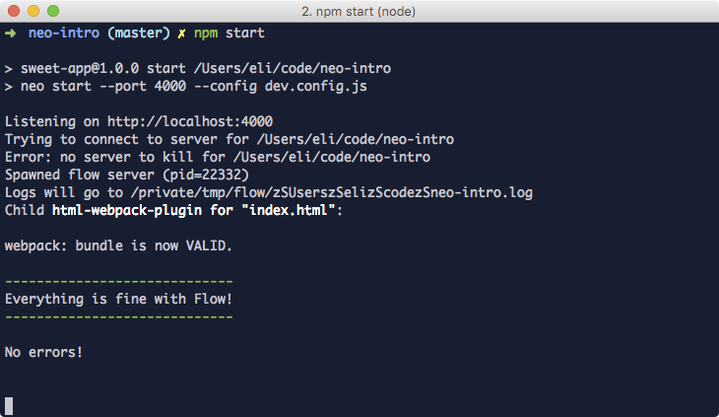719x417 pixels.
Task: Click the flow log file path
Action: pos(332,192)
